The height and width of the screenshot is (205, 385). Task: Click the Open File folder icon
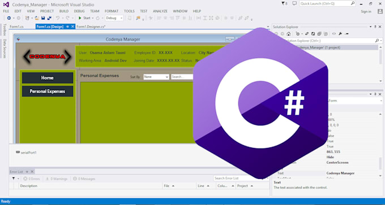coord(37,18)
